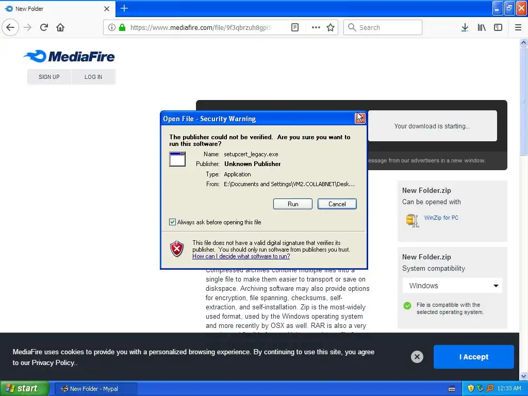
Task: Close the New Folder tab
Action: coord(106,9)
